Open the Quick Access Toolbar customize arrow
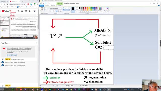 tap(49, 3)
